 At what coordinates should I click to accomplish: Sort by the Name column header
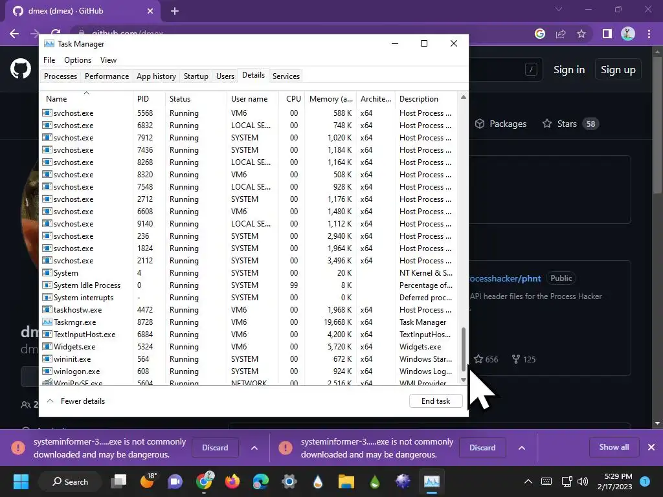86,98
